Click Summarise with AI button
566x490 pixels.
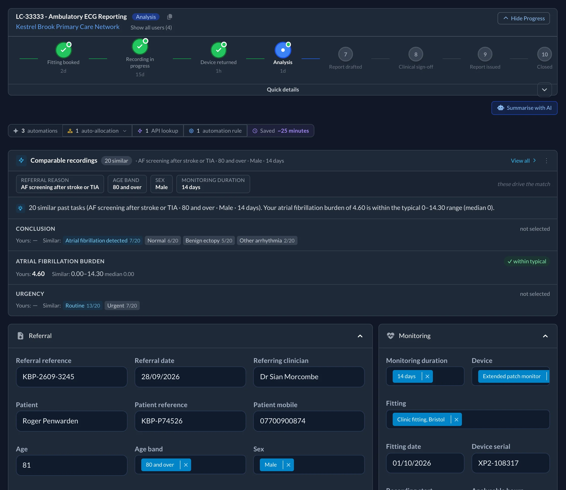(x=524, y=108)
